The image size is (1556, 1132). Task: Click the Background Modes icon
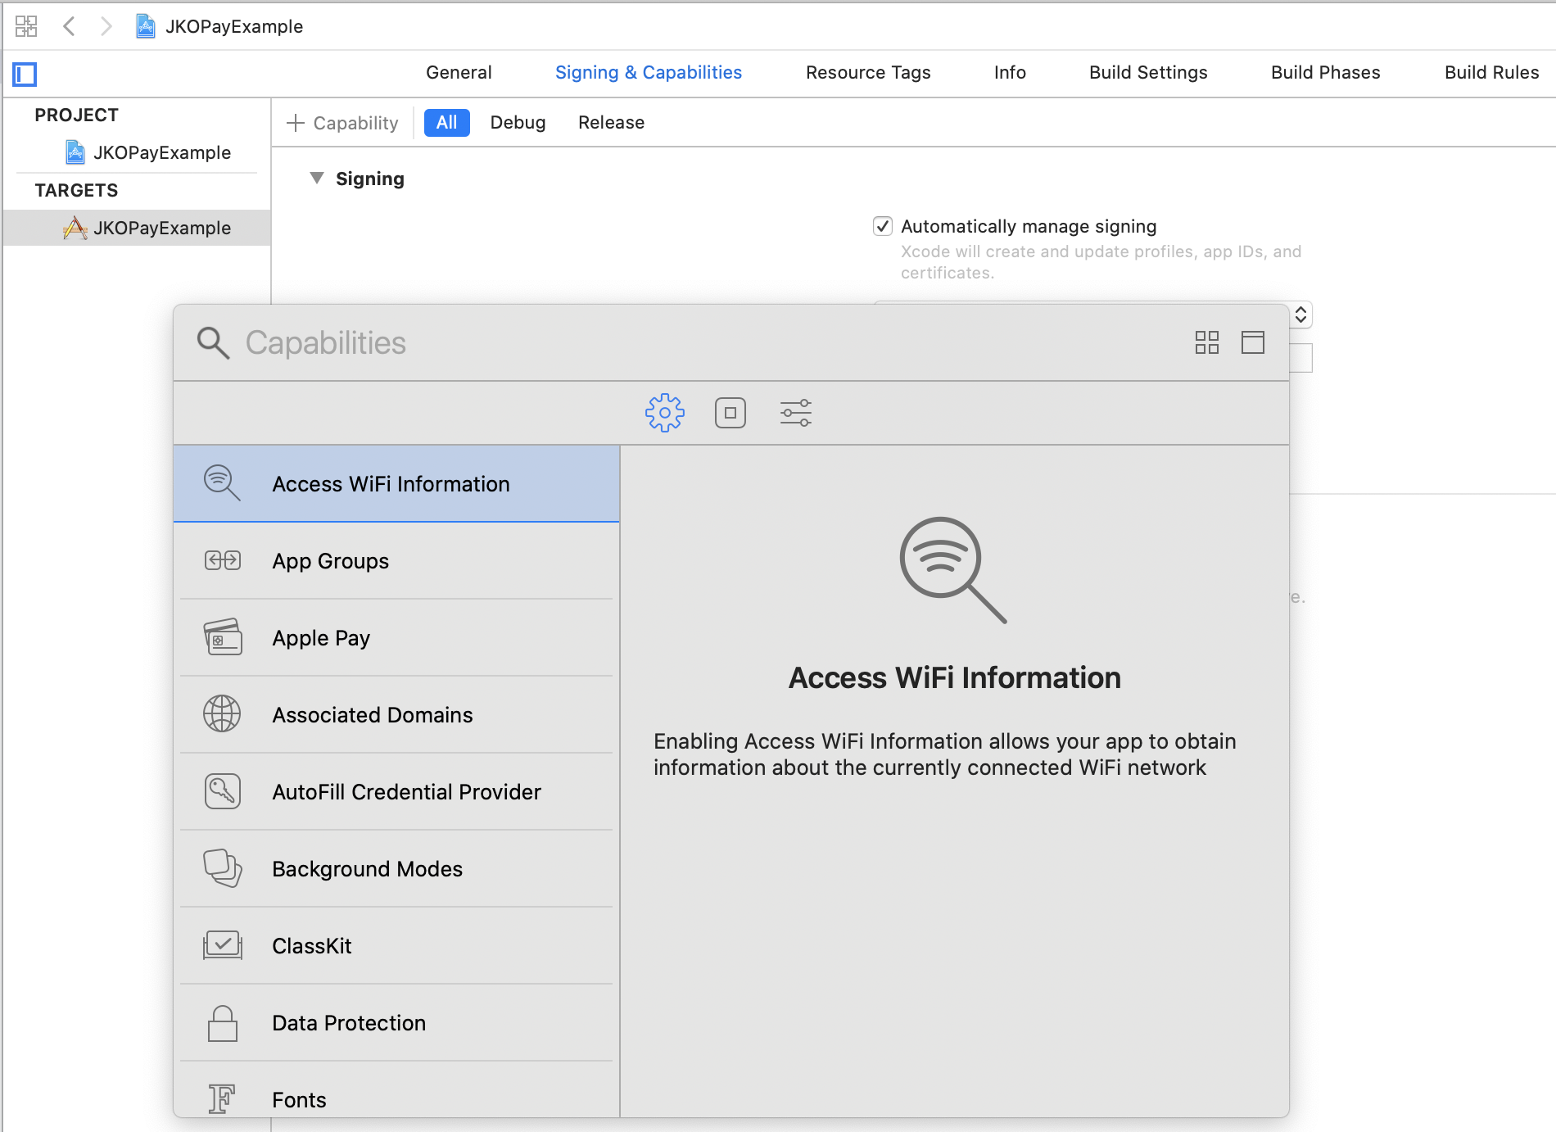tap(222, 868)
